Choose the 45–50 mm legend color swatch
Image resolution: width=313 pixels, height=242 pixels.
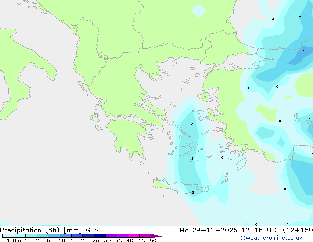pyautogui.click(x=145, y=236)
